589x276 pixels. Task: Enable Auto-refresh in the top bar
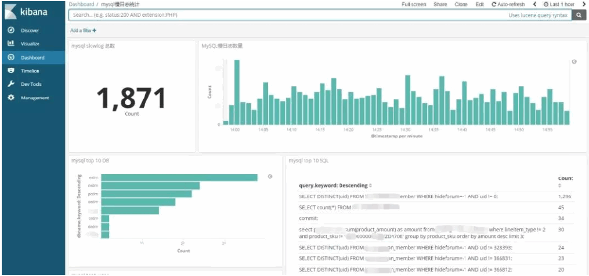509,5
